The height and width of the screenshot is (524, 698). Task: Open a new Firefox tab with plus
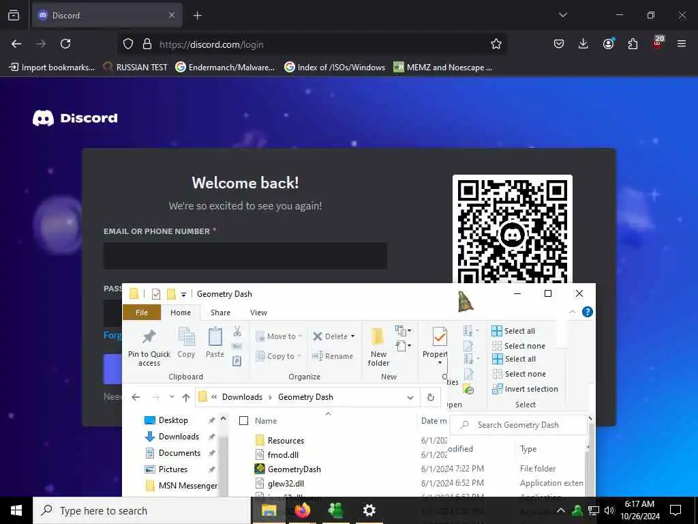(198, 16)
